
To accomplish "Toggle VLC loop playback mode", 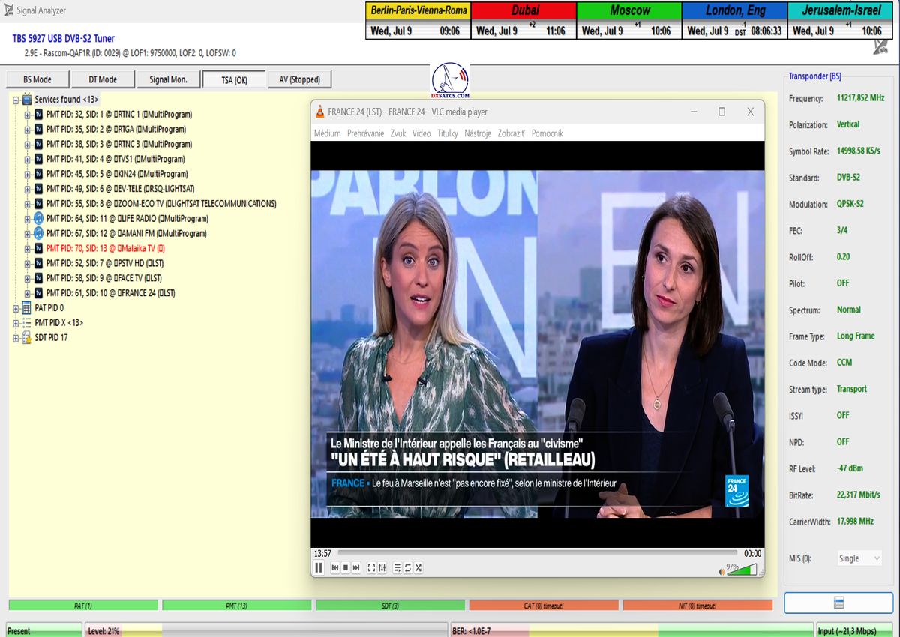I will (408, 568).
